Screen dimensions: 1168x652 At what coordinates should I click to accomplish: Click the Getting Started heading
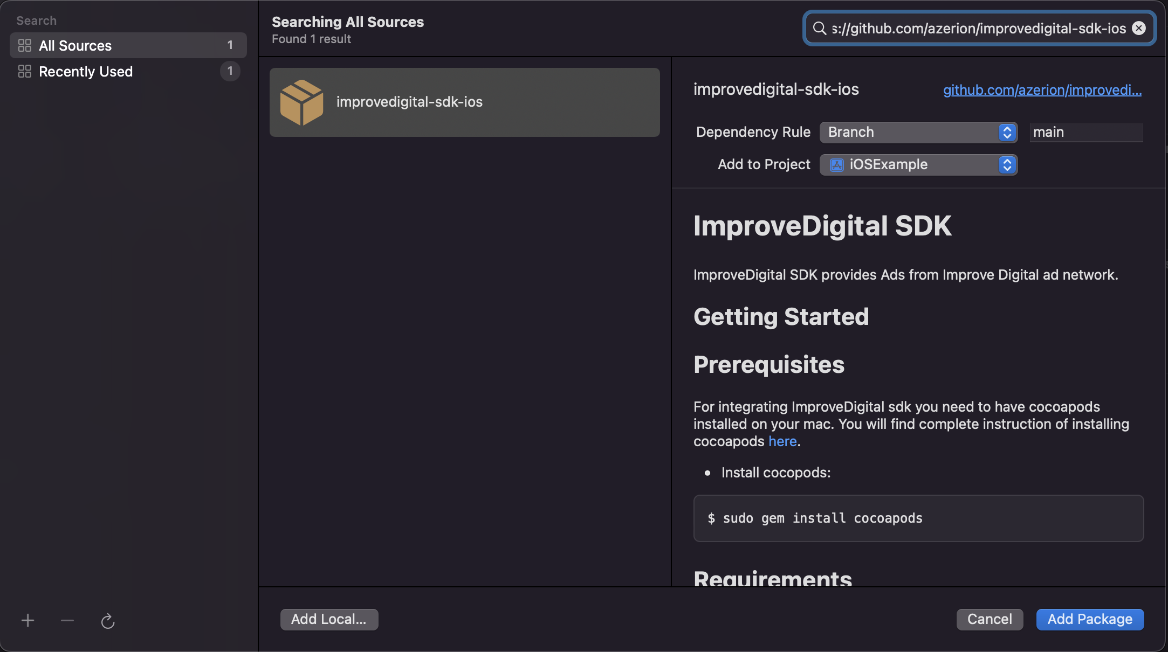tap(781, 317)
